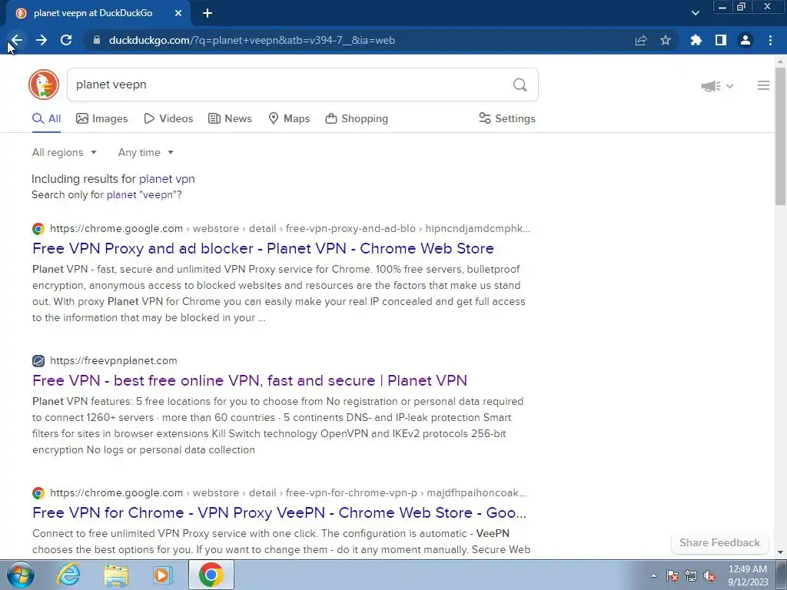Click the Chrome favicon of VeePN result
The height and width of the screenshot is (590, 787).
point(38,492)
